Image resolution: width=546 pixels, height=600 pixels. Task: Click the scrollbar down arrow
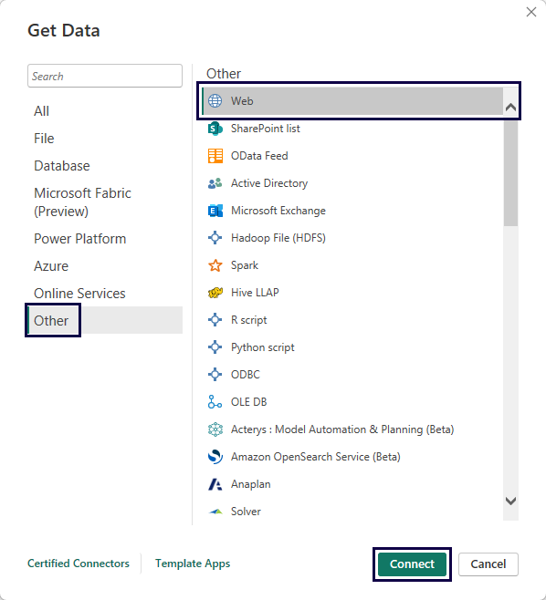(x=510, y=501)
